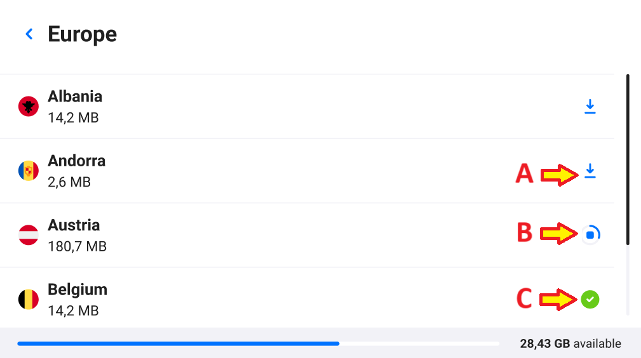The width and height of the screenshot is (641, 358).
Task: Download the Albania map
Action: (590, 107)
